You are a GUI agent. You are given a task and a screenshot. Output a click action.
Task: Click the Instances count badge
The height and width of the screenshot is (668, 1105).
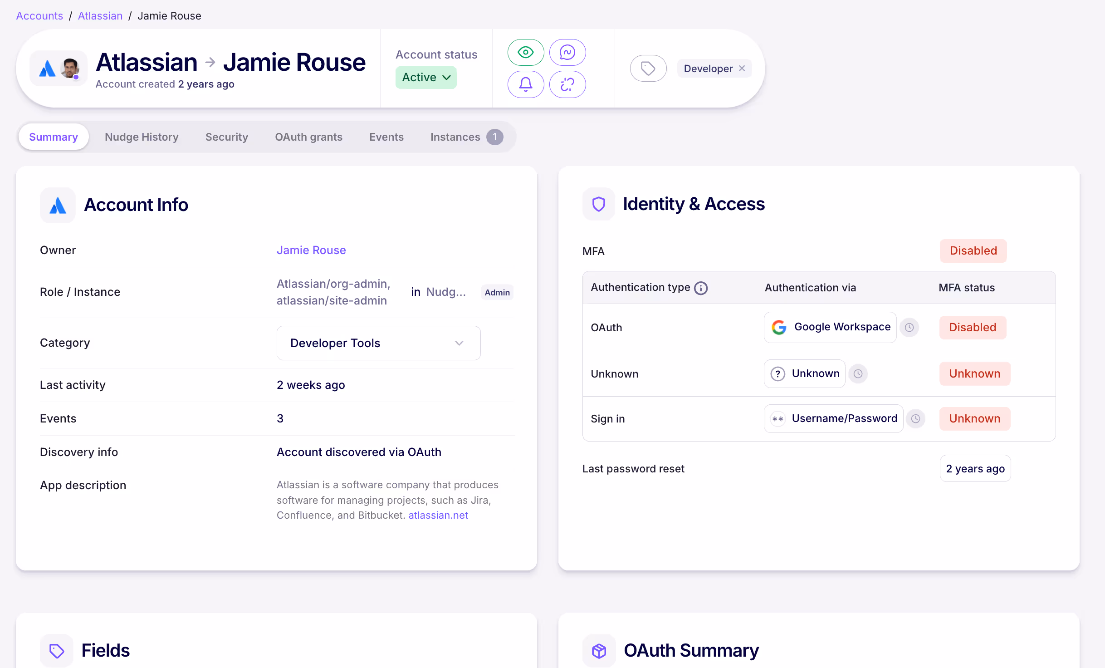(x=495, y=137)
